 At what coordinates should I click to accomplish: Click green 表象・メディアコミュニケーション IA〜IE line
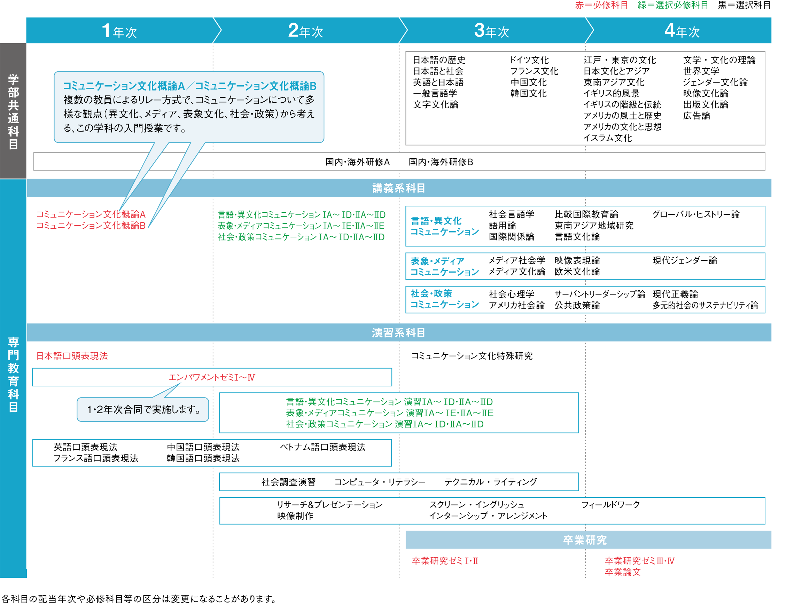coord(301,226)
